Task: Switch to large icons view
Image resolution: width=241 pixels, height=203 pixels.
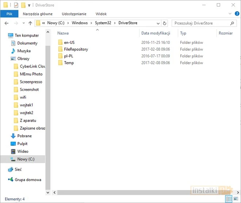Action: coord(235,199)
